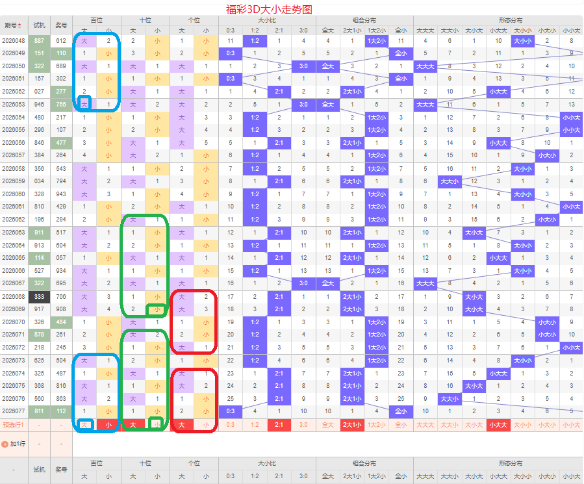Click the orange plus icon beside 加1行
Screen dimensions: 584x484
coord(5,444)
